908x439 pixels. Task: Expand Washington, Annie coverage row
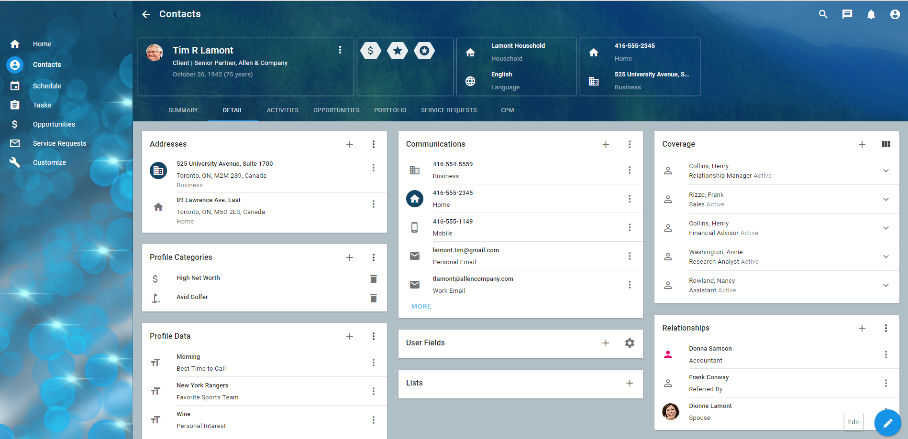(886, 257)
